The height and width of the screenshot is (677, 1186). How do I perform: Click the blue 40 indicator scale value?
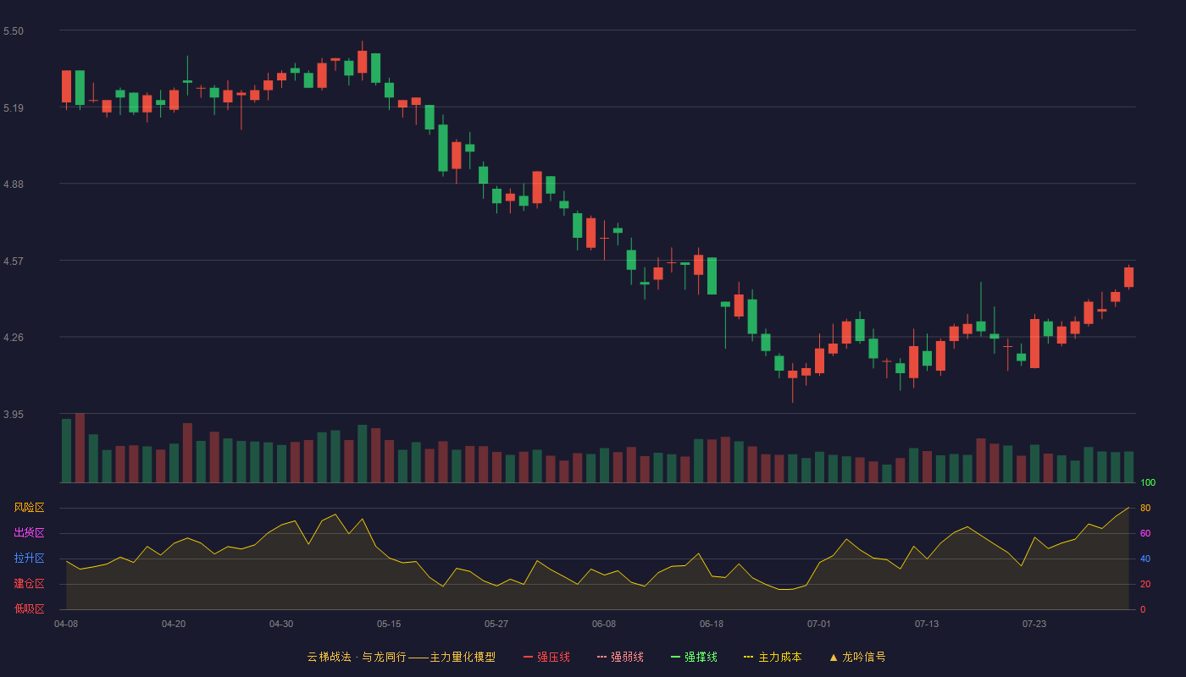1145,559
